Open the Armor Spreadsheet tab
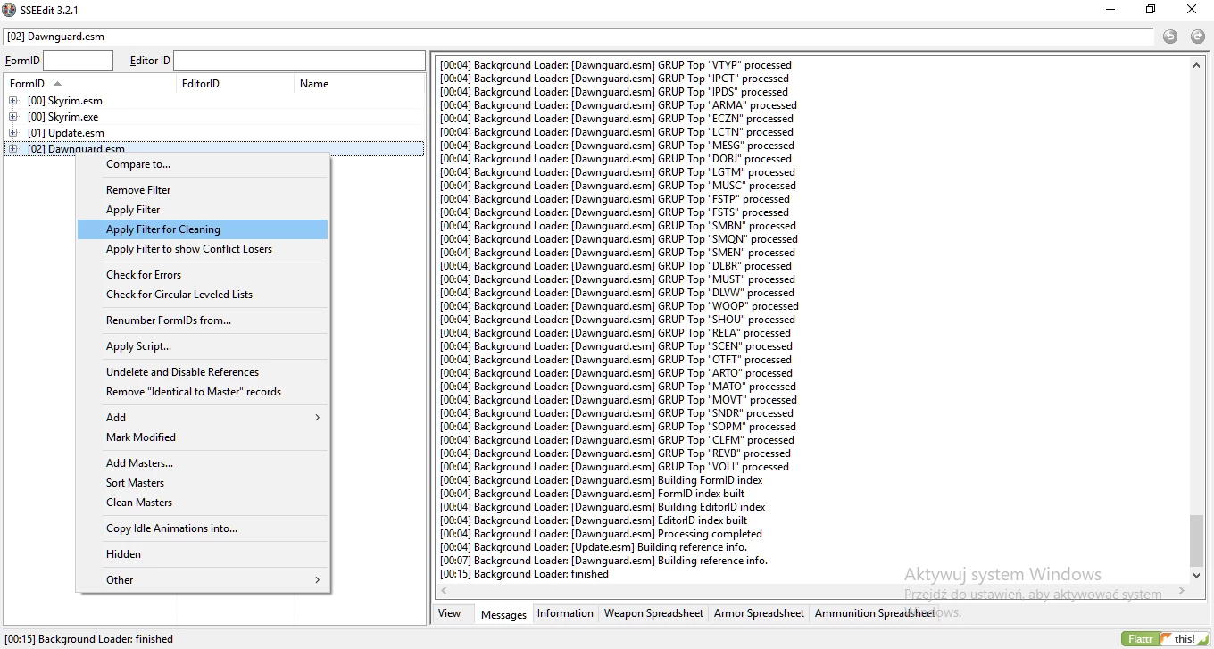This screenshot has height=649, width=1214. pos(759,613)
